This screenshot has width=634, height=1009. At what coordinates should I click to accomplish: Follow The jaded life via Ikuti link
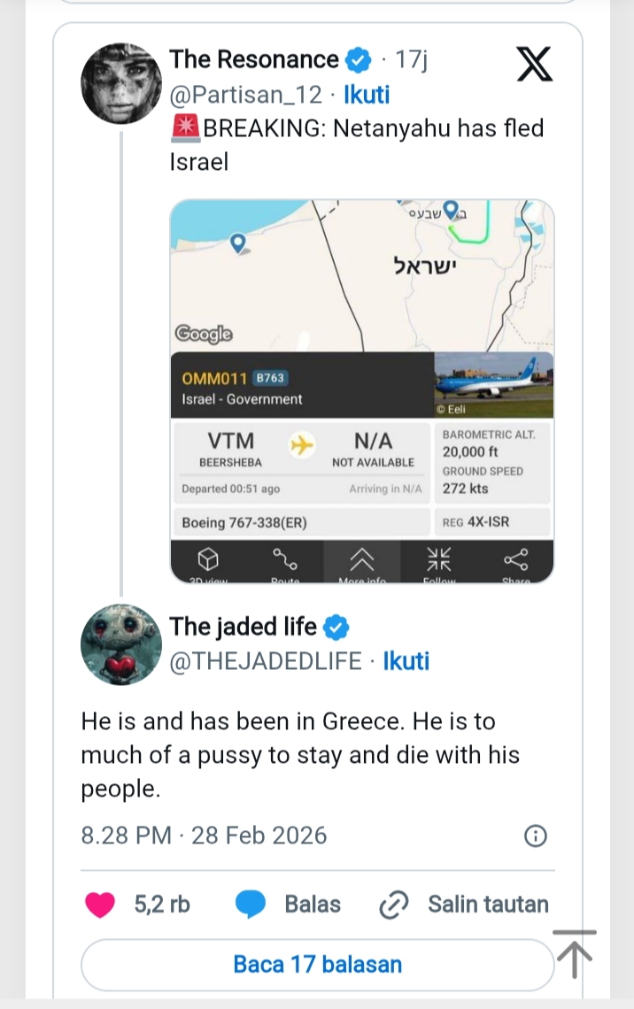(x=406, y=661)
